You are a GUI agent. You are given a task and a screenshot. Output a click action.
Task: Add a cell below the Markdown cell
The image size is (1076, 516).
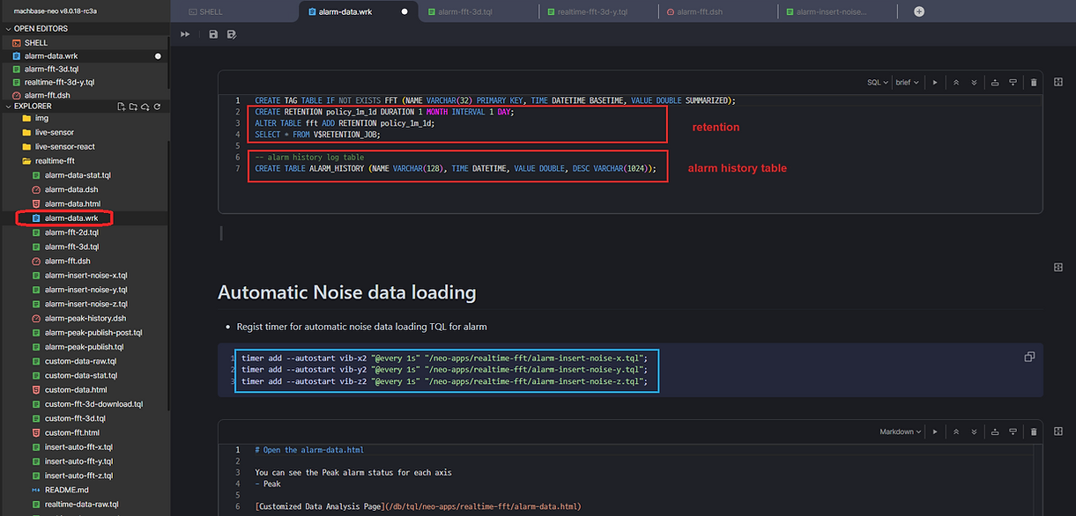point(1014,431)
